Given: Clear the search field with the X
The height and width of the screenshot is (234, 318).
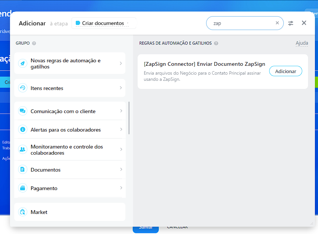Looking at the screenshot, I should (277, 23).
